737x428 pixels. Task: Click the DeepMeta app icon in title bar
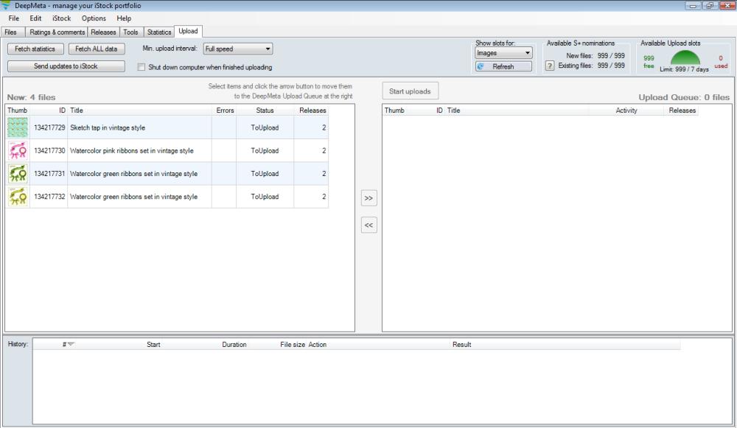pyautogui.click(x=6, y=6)
